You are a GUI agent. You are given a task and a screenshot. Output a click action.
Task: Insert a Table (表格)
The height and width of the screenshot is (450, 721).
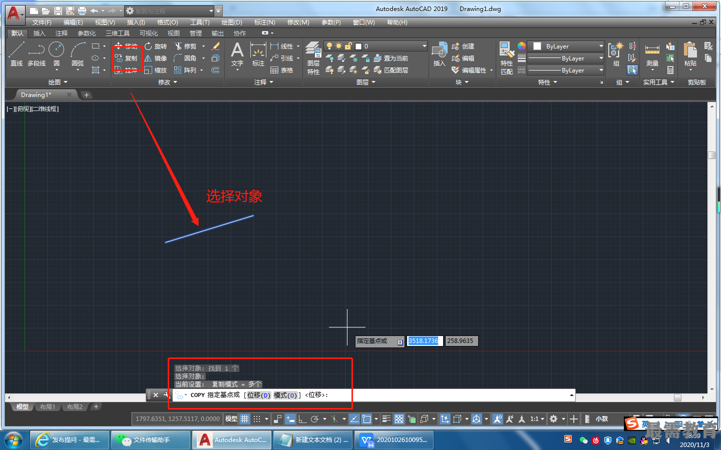tap(282, 70)
